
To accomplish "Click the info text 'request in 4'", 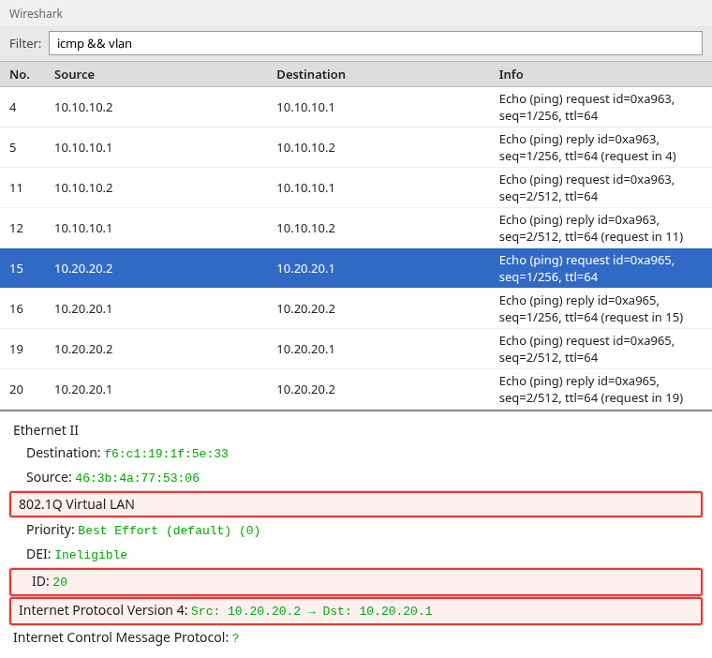I will coord(638,157).
